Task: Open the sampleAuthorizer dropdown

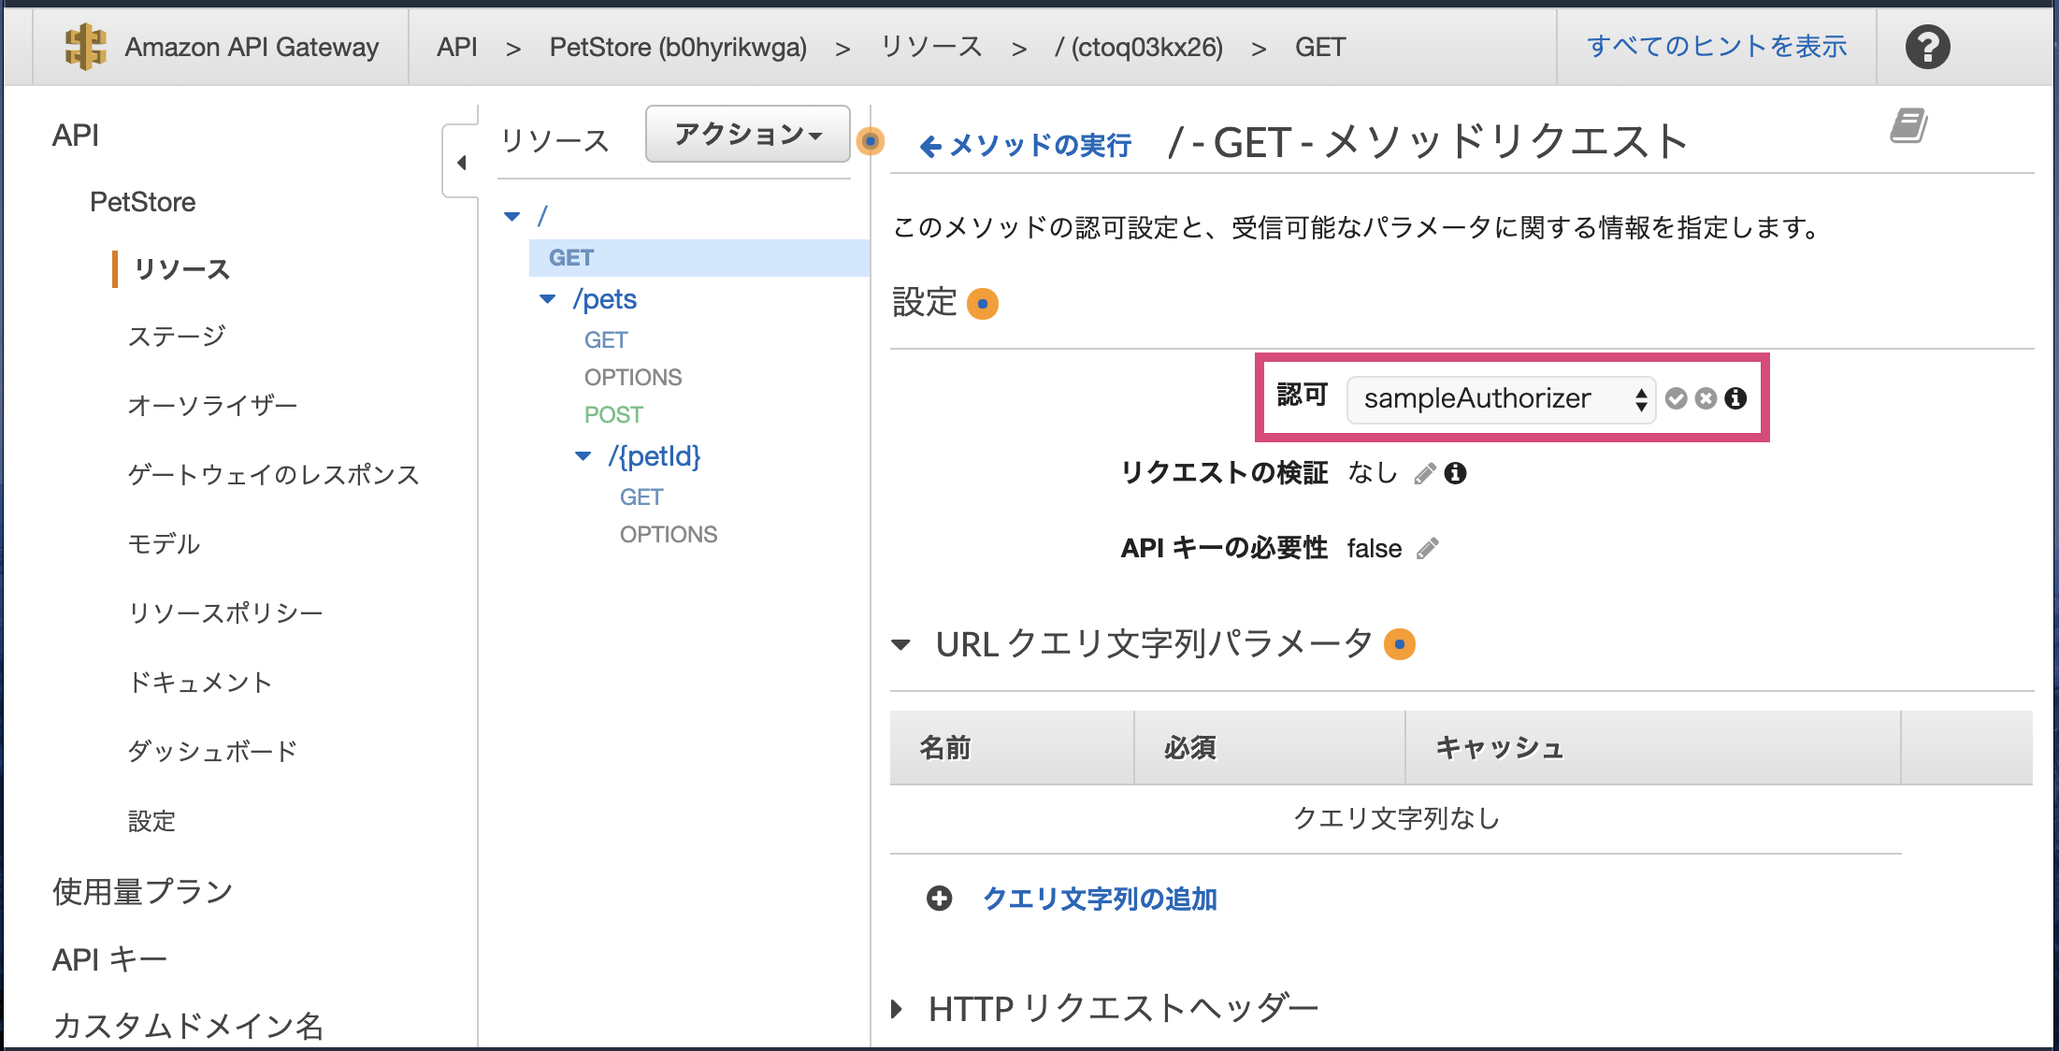Action: click(1500, 399)
